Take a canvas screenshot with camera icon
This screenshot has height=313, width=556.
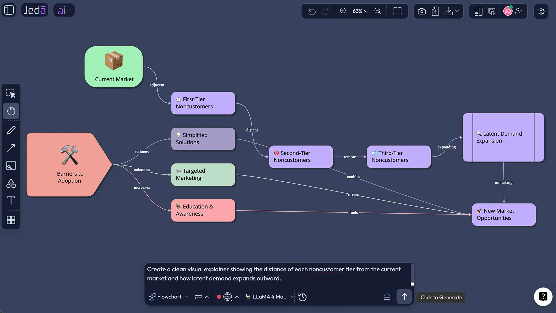(422, 11)
